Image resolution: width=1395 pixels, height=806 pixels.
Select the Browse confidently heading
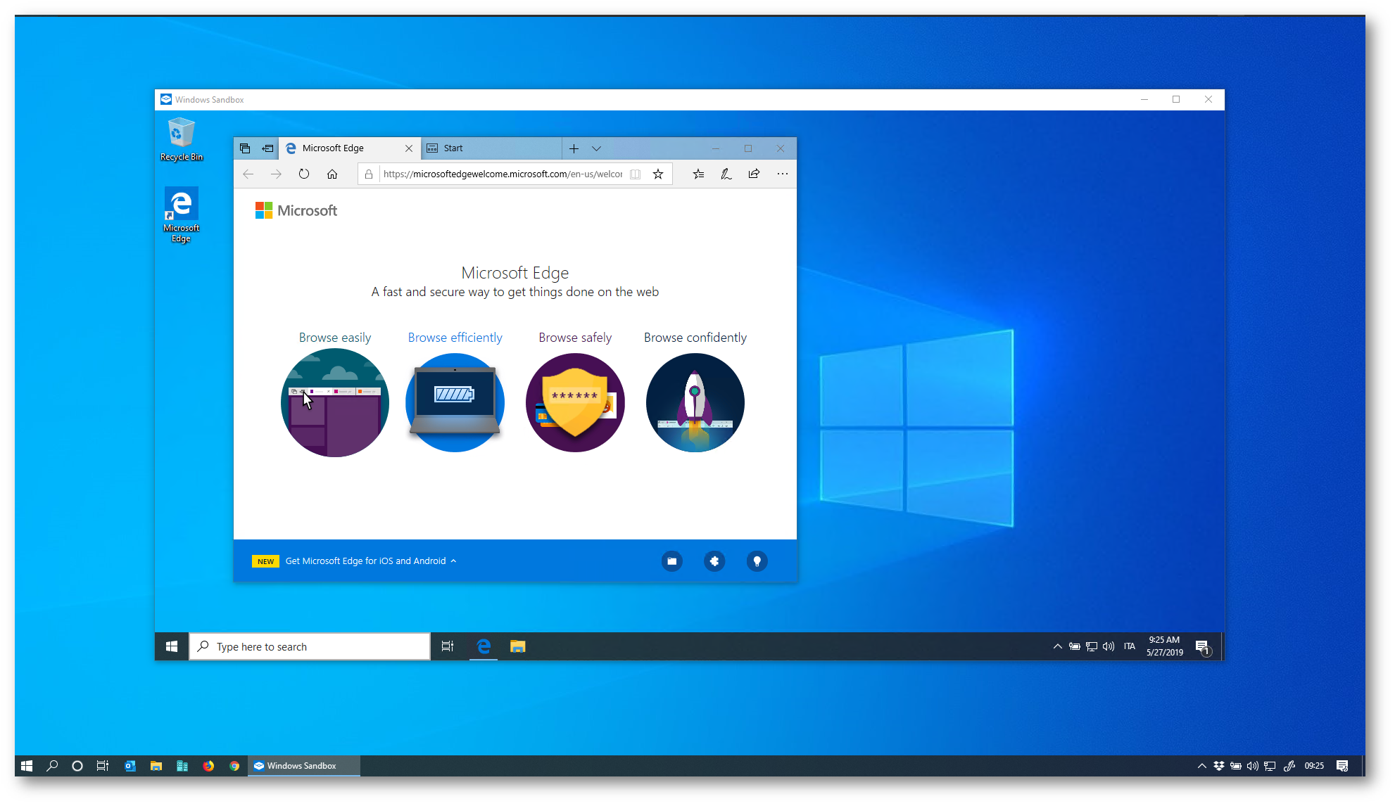pyautogui.click(x=695, y=338)
